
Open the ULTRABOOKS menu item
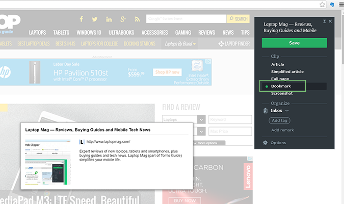click(x=121, y=33)
